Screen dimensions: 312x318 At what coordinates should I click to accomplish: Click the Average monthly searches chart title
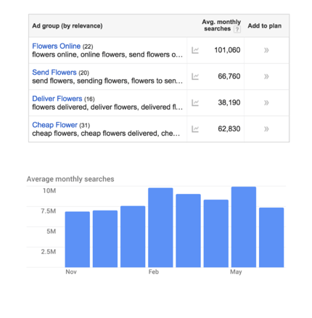point(70,179)
